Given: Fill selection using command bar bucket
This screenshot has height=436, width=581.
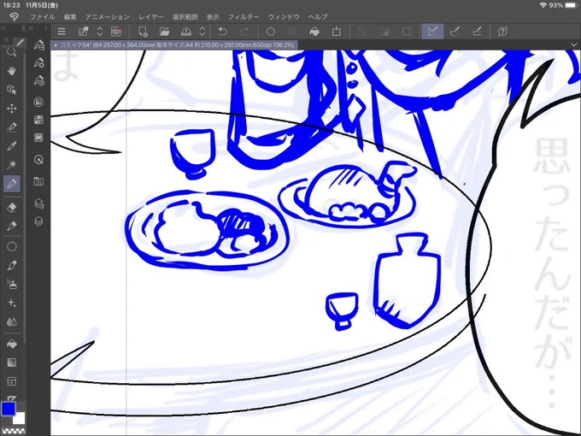Looking at the screenshot, I should tap(314, 32).
